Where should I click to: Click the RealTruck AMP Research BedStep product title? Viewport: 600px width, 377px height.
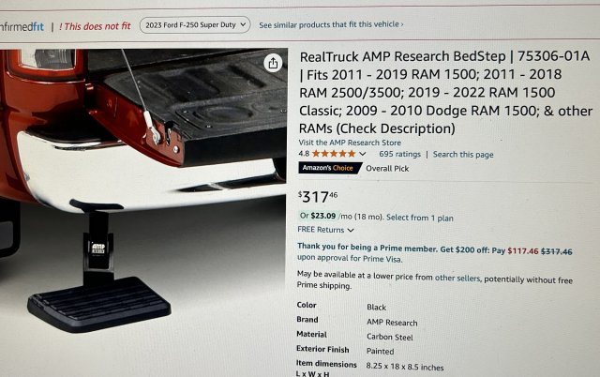click(x=445, y=92)
